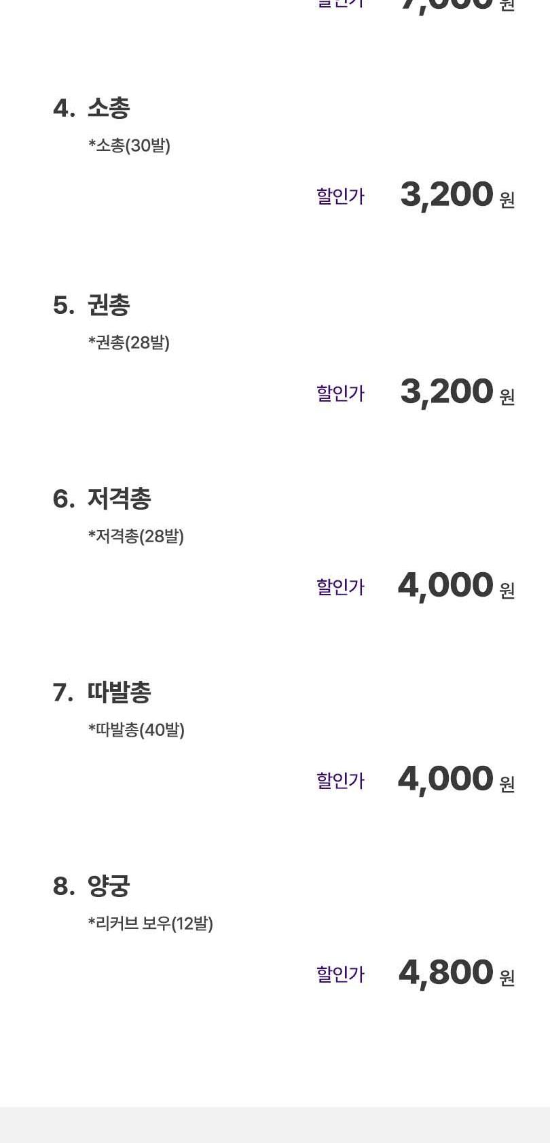
Task: Click the 할인가 label in the 저격총 row
Action: point(340,587)
